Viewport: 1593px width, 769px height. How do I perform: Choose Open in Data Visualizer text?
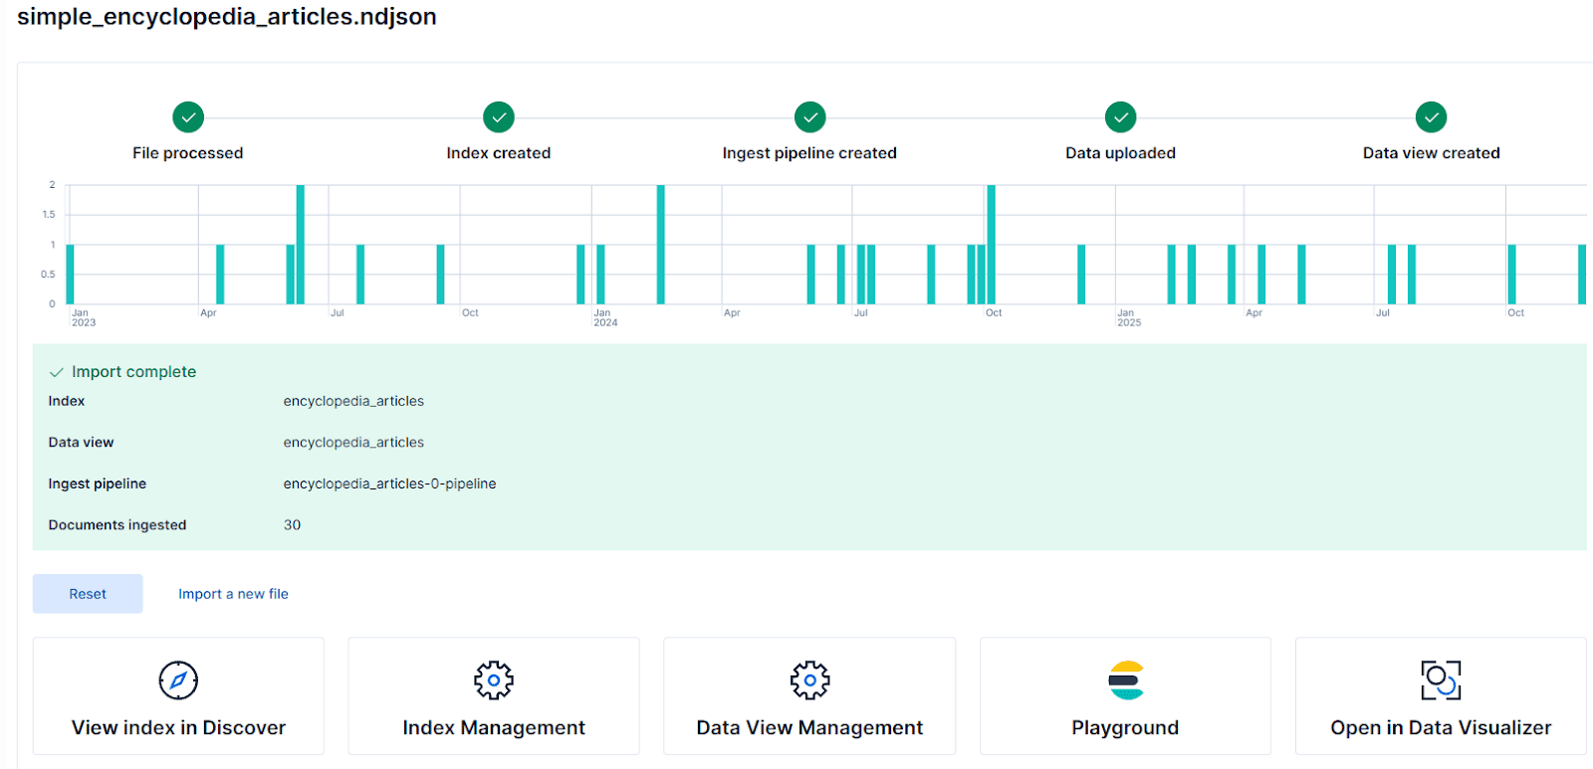coord(1441,727)
